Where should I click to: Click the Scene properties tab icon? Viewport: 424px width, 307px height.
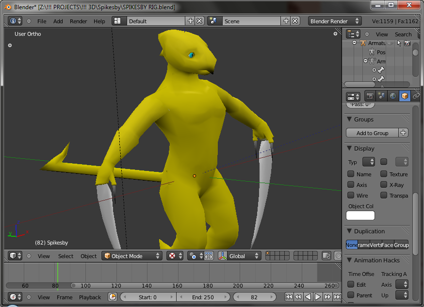(x=382, y=96)
